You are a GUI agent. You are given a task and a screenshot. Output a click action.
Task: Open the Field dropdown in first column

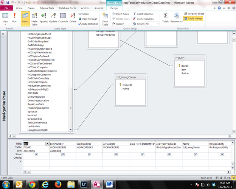coord(47,144)
